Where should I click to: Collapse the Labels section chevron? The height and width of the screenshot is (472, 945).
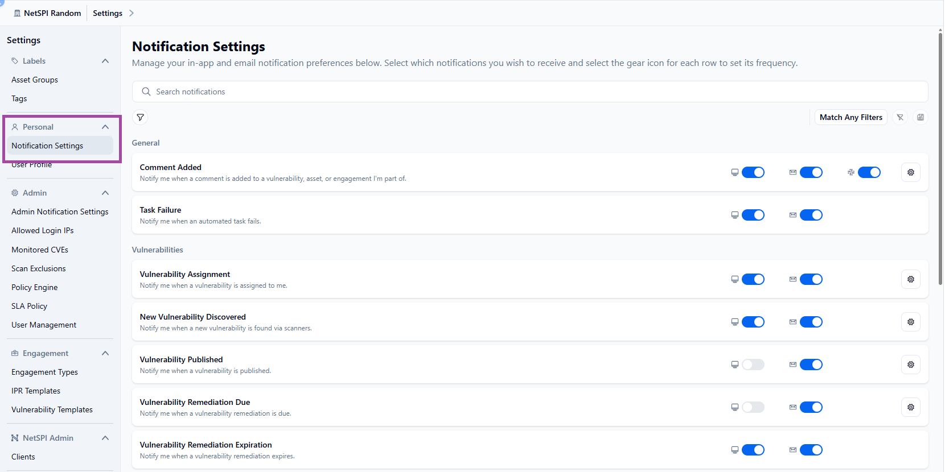pos(105,61)
